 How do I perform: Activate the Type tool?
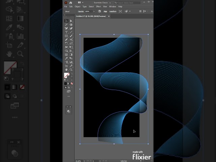(66, 32)
